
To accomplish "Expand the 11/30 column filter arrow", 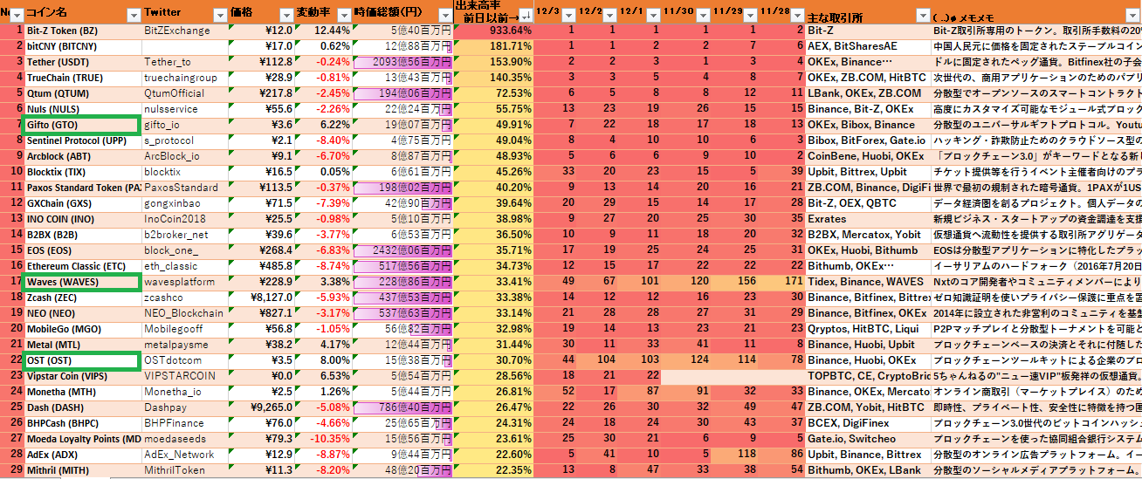I will click(x=702, y=16).
